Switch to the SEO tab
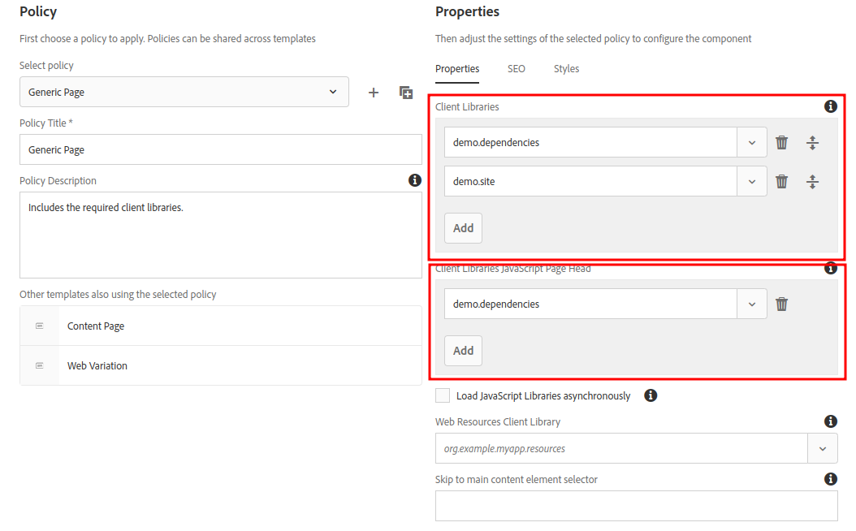Image resolution: width=856 pixels, height=531 pixels. (x=517, y=69)
